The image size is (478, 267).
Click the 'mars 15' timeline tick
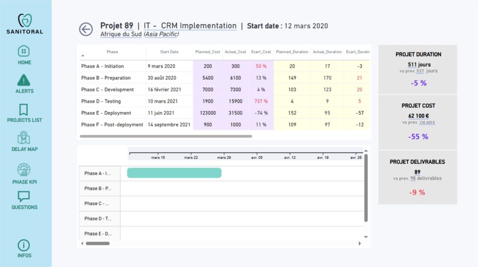pos(158,158)
